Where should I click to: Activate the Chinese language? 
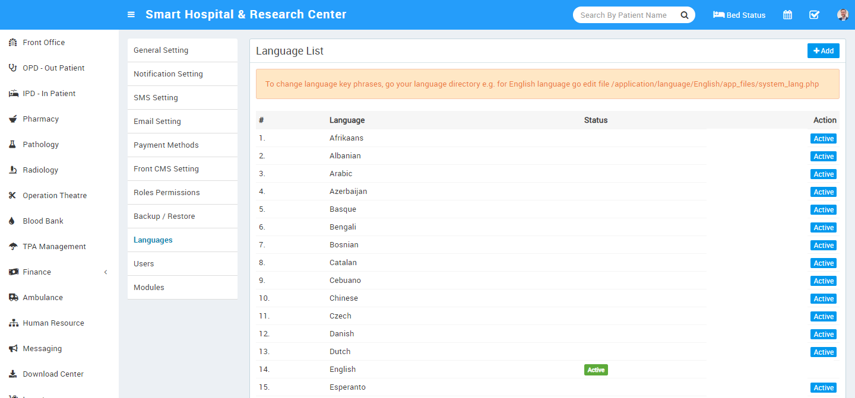pyautogui.click(x=823, y=299)
